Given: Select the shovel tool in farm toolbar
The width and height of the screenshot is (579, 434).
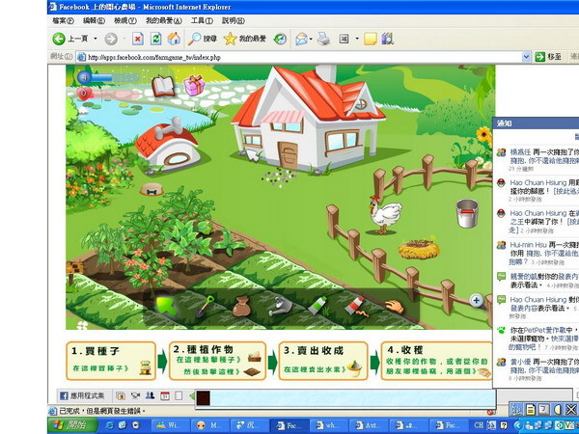Looking at the screenshot, I should pos(205,307).
